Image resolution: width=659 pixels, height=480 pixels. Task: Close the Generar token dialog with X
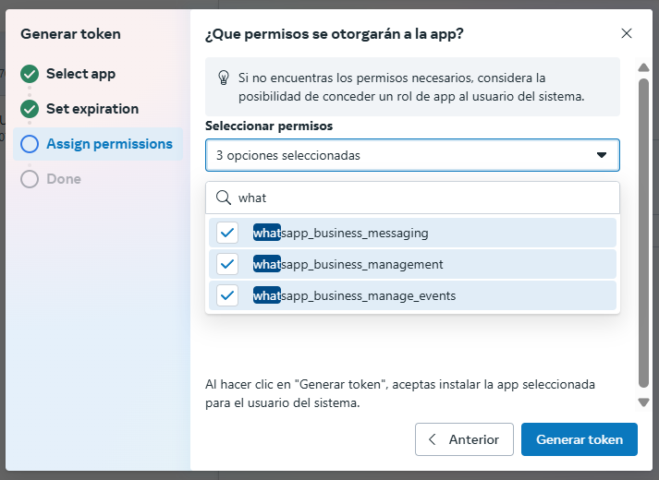627,33
